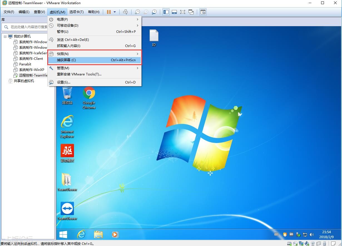The height and width of the screenshot is (246, 342).
Task: Click the VMware Tools vm tray icon
Action: point(291,235)
